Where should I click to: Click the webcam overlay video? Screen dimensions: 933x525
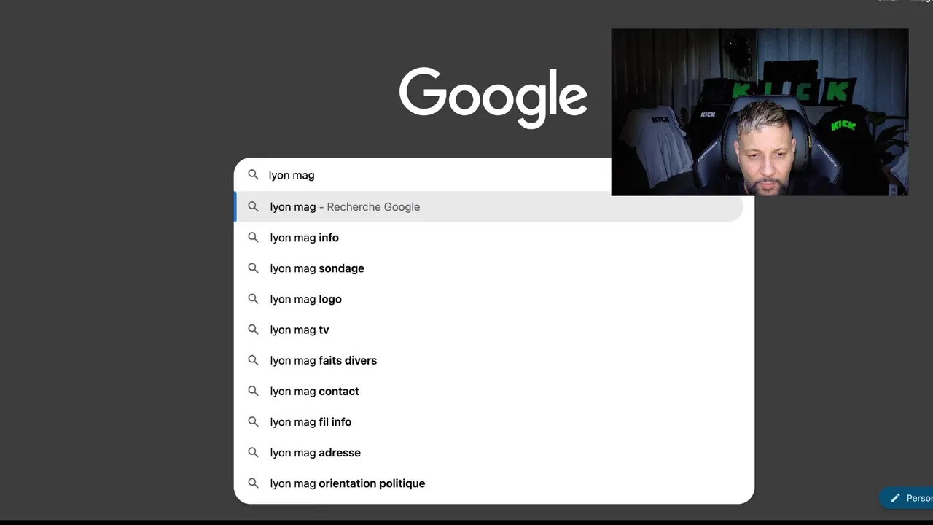pyautogui.click(x=760, y=112)
